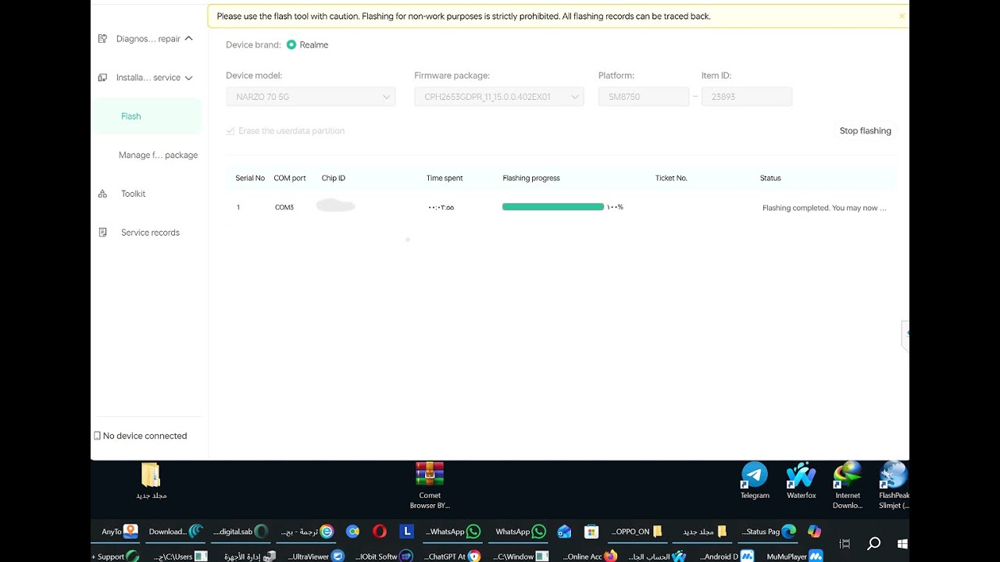Click the Time spent column header

click(x=445, y=178)
